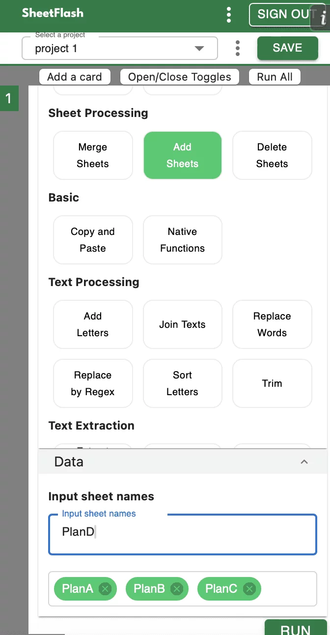Open the header three-dot menu
Viewport: 330px width, 635px height.
[x=229, y=15]
